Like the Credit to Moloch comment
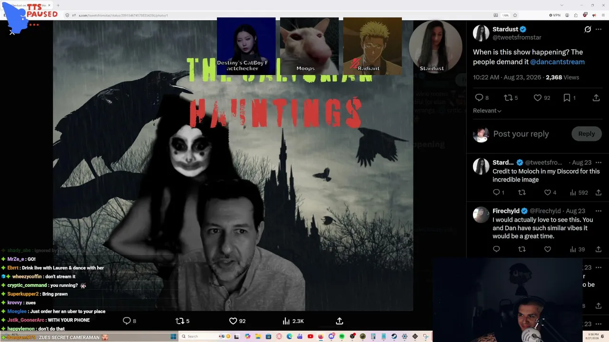 [x=548, y=192]
